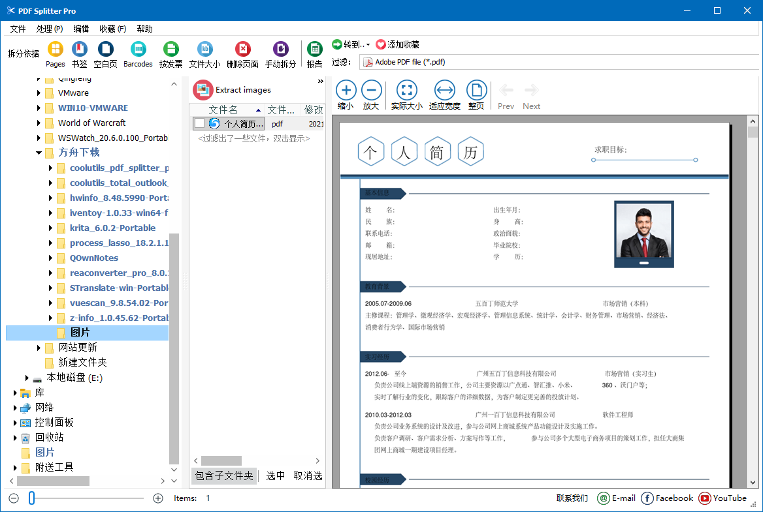Open the YouTube link
This screenshot has height=512, width=763.
pos(722,498)
